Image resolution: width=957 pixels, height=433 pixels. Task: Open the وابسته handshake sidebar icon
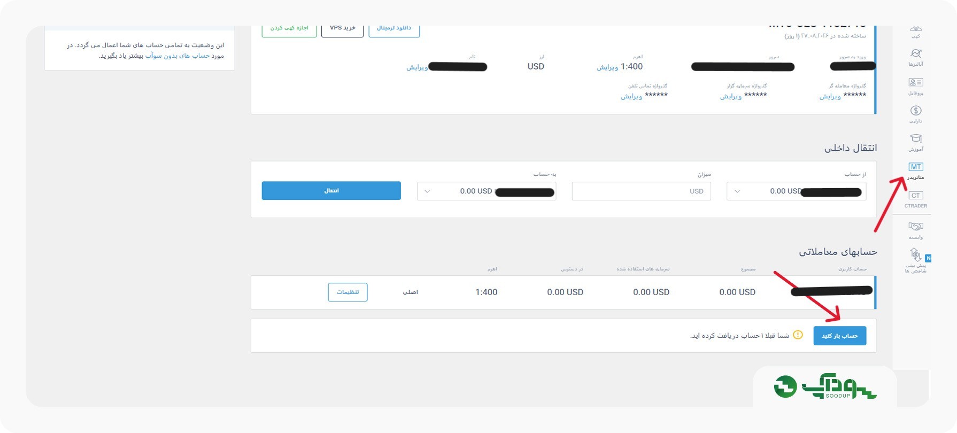(x=916, y=230)
